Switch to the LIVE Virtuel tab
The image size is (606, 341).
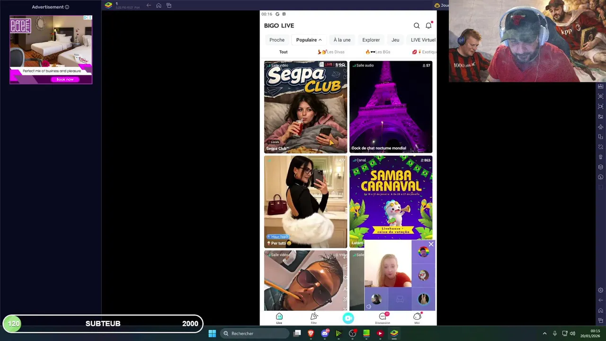tap(422, 40)
